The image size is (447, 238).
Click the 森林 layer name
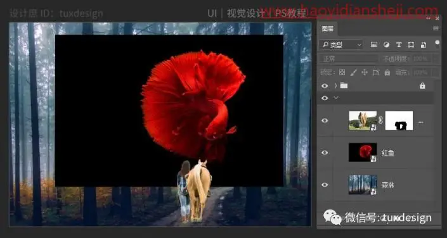click(388, 185)
